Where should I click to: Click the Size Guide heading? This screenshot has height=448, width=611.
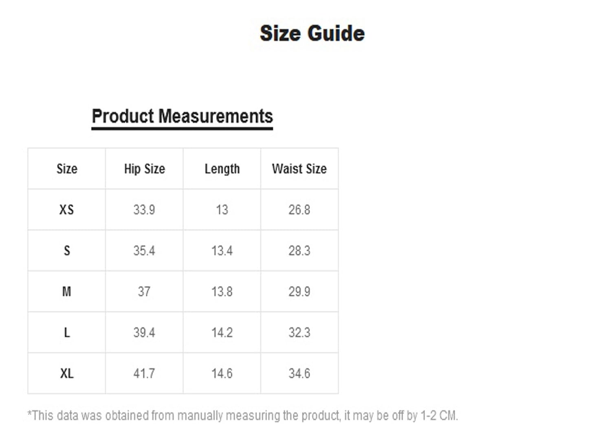pyautogui.click(x=312, y=33)
